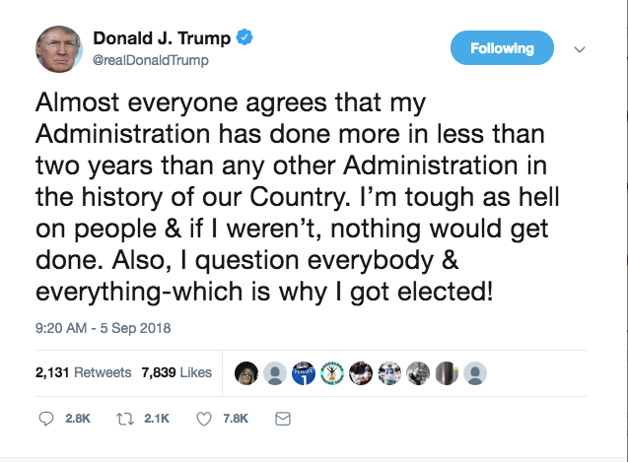Image resolution: width=628 pixels, height=462 pixels.
Task: Open Donald J. Trump's profile avatar
Action: coord(59,48)
